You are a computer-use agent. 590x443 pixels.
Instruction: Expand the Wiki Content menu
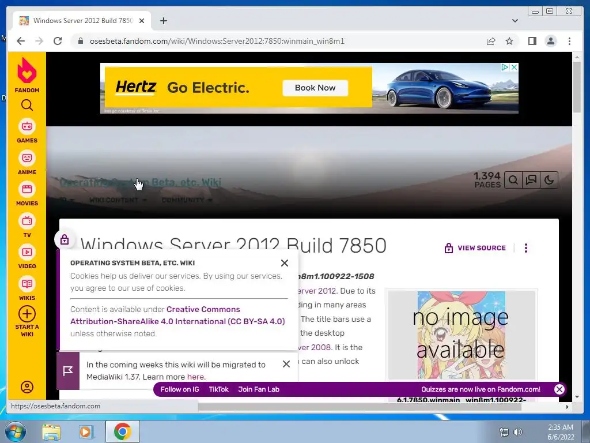click(x=118, y=200)
